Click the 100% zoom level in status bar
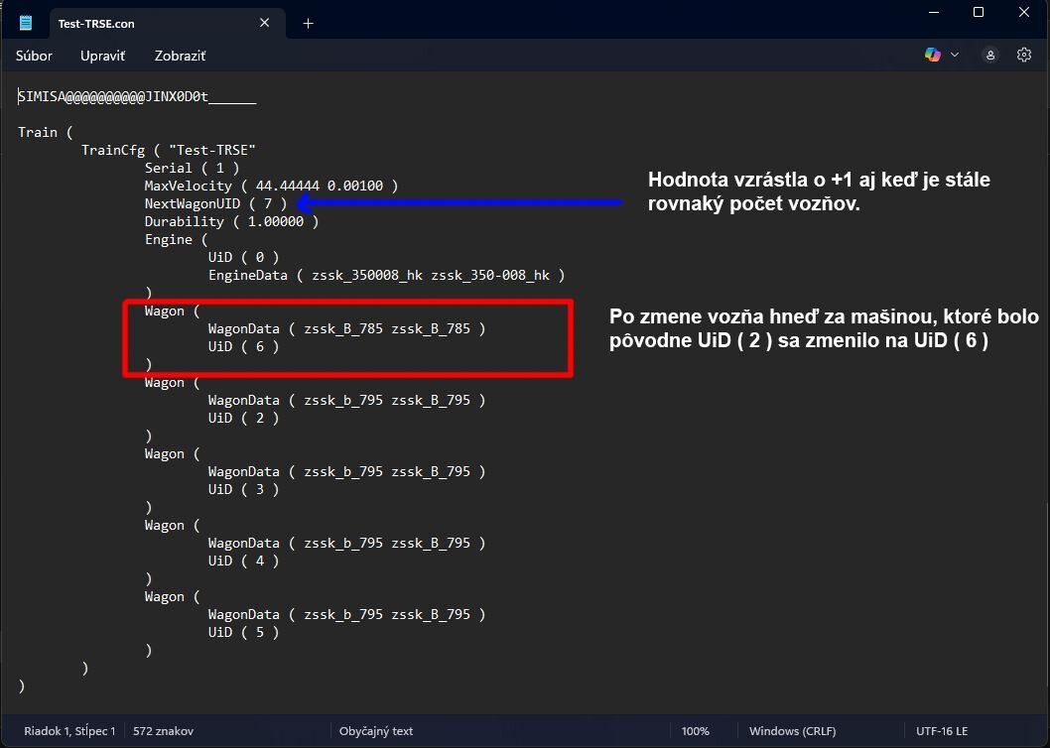1050x748 pixels. click(x=695, y=731)
